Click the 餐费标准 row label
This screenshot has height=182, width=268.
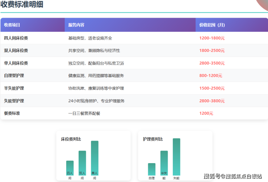click(x=12, y=113)
